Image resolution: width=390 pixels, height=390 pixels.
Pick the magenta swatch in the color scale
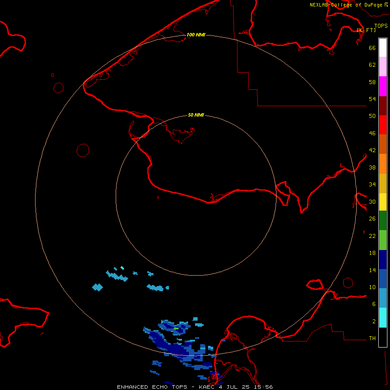(x=383, y=86)
